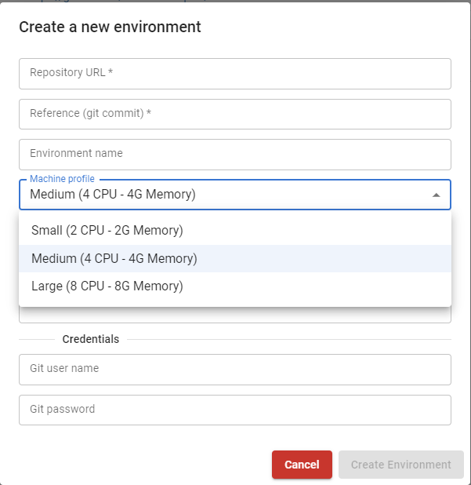
Task: Choose the highlighted Medium (4 CPU) list option
Action: click(114, 258)
